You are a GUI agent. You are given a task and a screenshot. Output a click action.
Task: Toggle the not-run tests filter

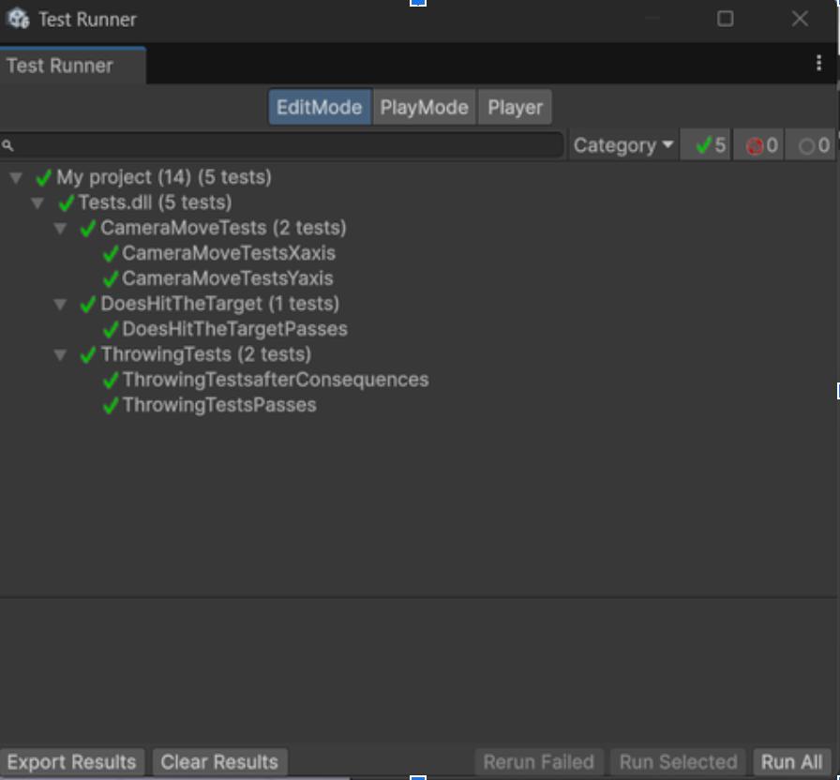point(812,145)
